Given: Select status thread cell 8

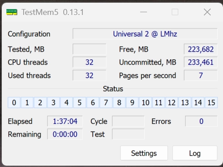Looking at the screenshot, I should 119,103.
